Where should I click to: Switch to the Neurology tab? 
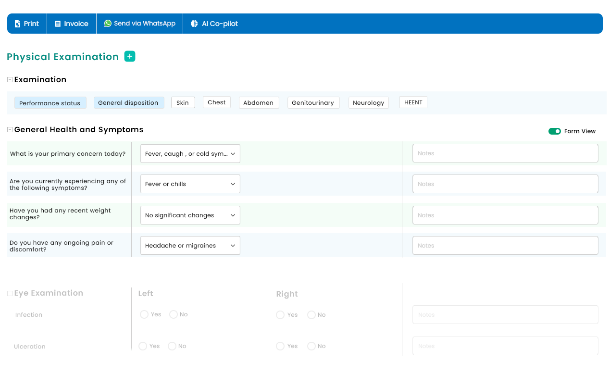[x=368, y=103]
